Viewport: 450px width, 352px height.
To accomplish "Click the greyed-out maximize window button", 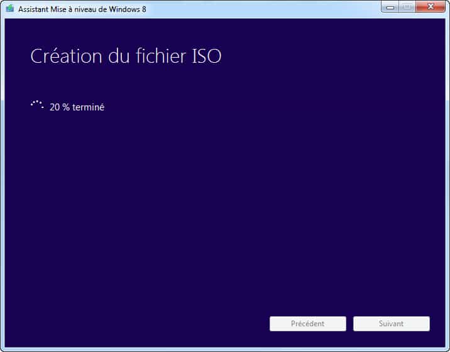I will (x=407, y=7).
